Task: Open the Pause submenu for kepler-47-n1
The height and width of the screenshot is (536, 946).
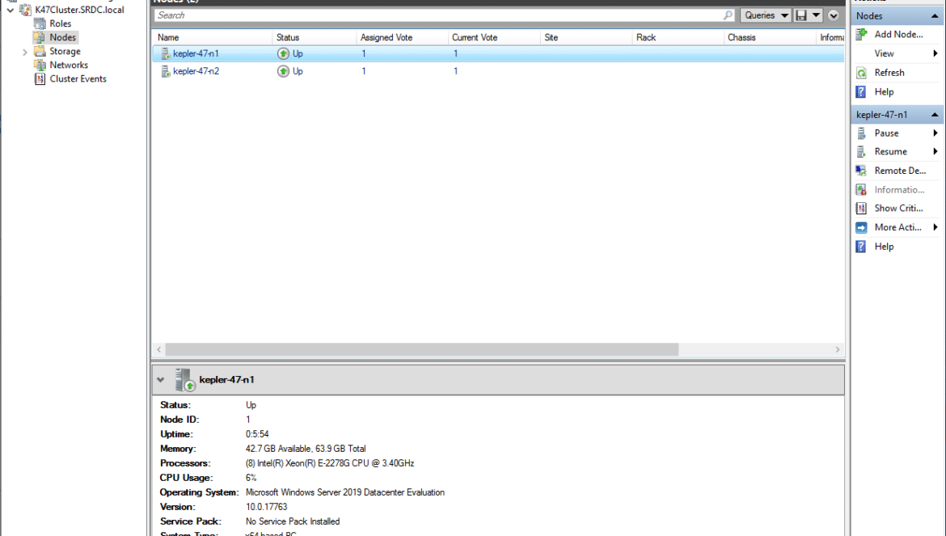Action: 897,133
